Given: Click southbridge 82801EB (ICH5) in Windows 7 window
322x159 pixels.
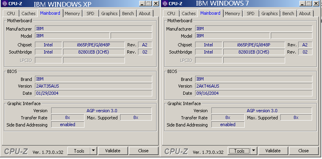Looking at the screenshot, I should click(254, 52).
